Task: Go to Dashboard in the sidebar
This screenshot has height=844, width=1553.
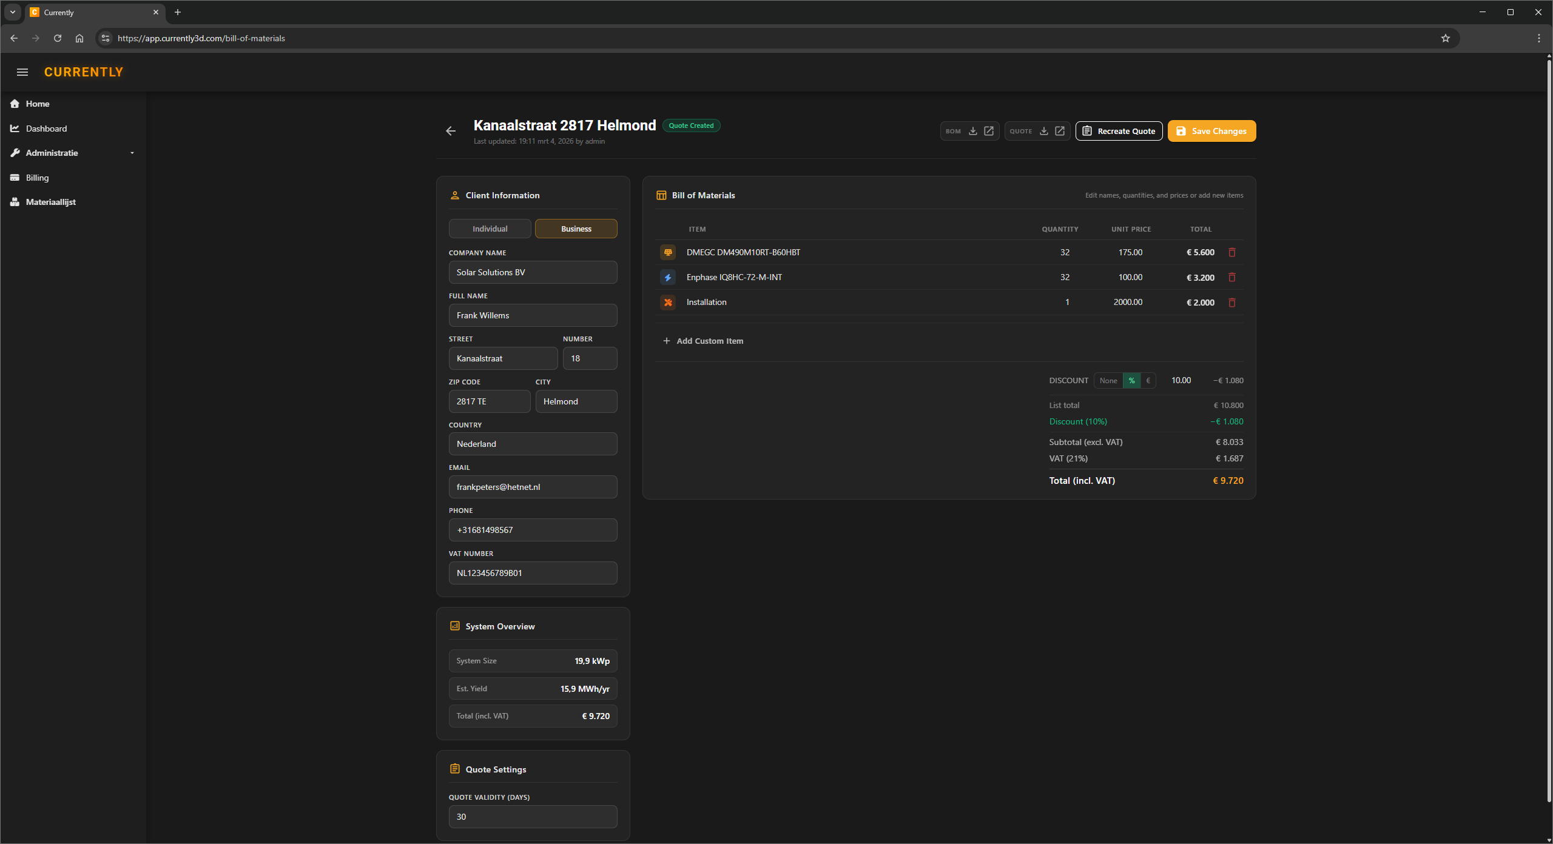Action: [46, 129]
